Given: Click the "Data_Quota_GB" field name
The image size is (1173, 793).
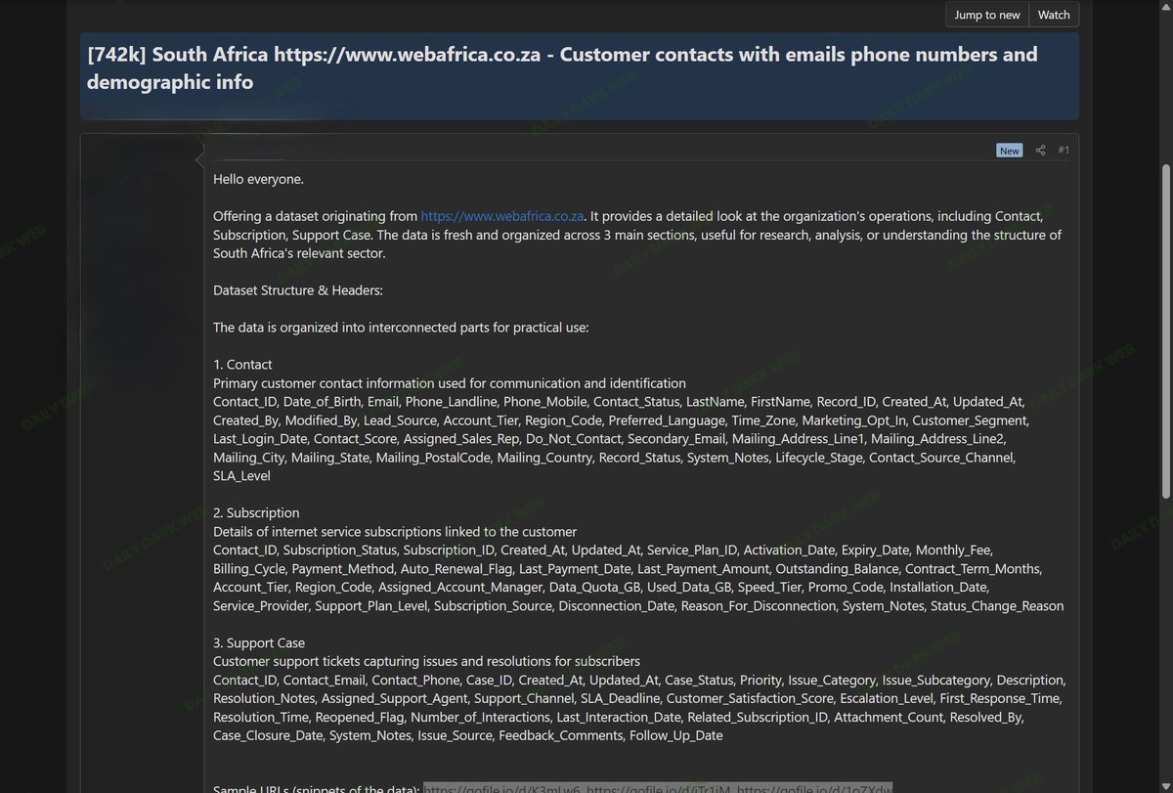Looking at the screenshot, I should click(x=592, y=588).
